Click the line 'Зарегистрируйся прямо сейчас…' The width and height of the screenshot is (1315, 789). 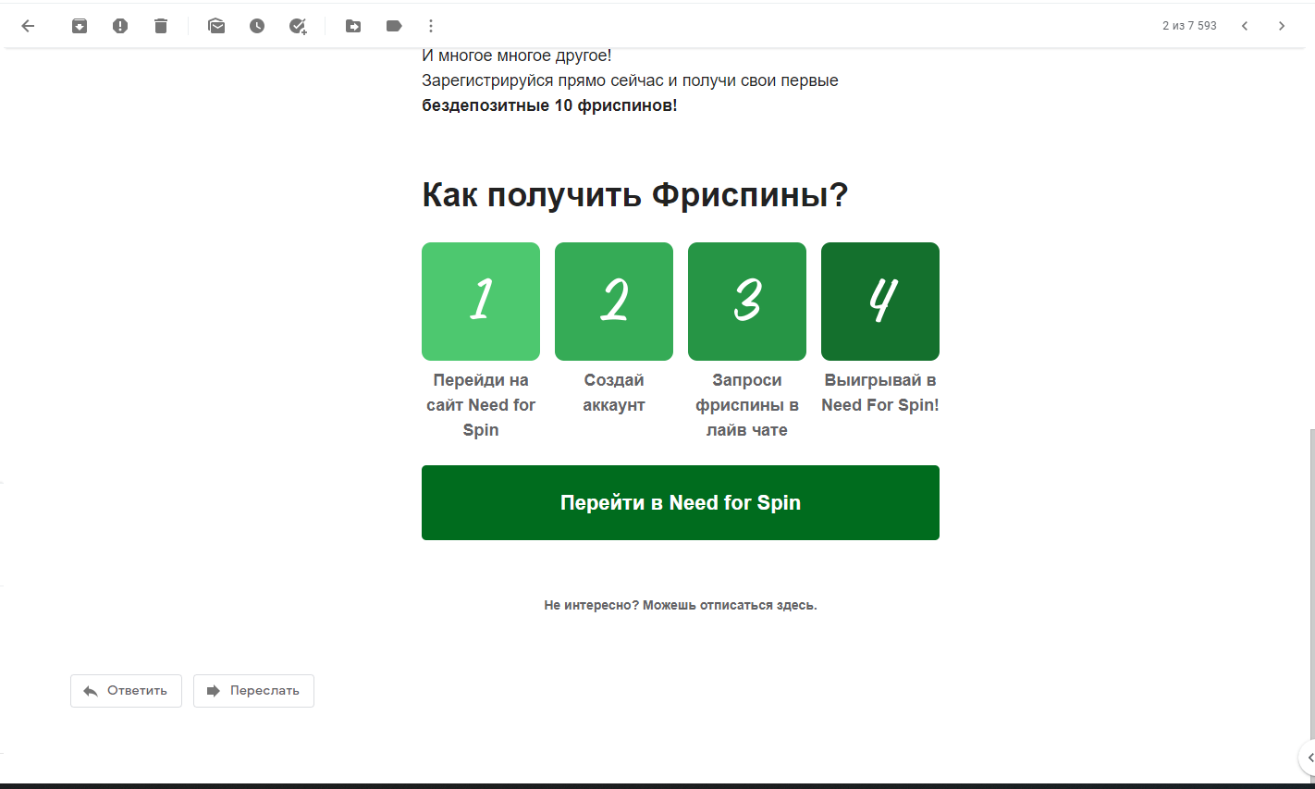[630, 80]
